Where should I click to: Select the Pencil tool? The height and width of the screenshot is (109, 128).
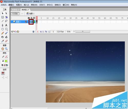click(x=3, y=33)
